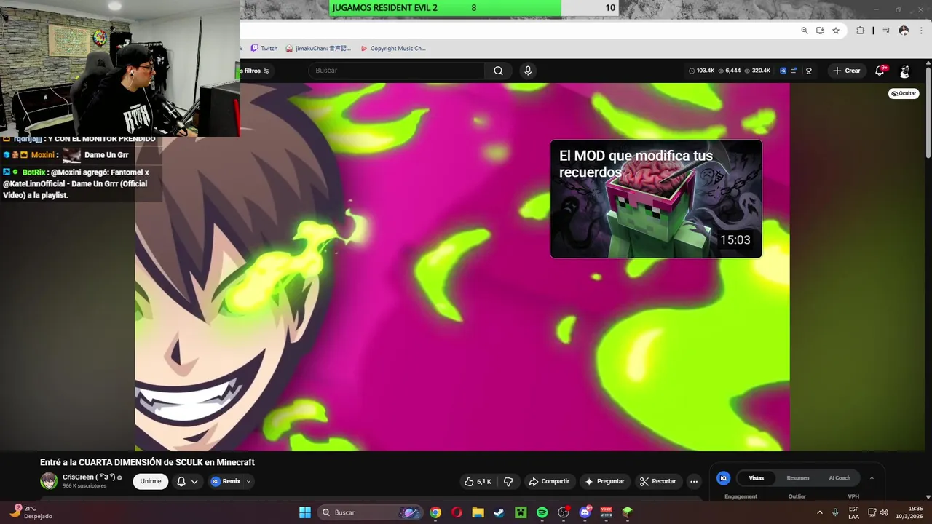
Task: Open the Chrome three-dot menu
Action: pyautogui.click(x=920, y=31)
